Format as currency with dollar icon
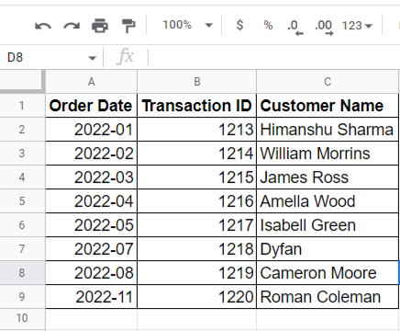Viewport: 400px width, 331px height. [239, 25]
